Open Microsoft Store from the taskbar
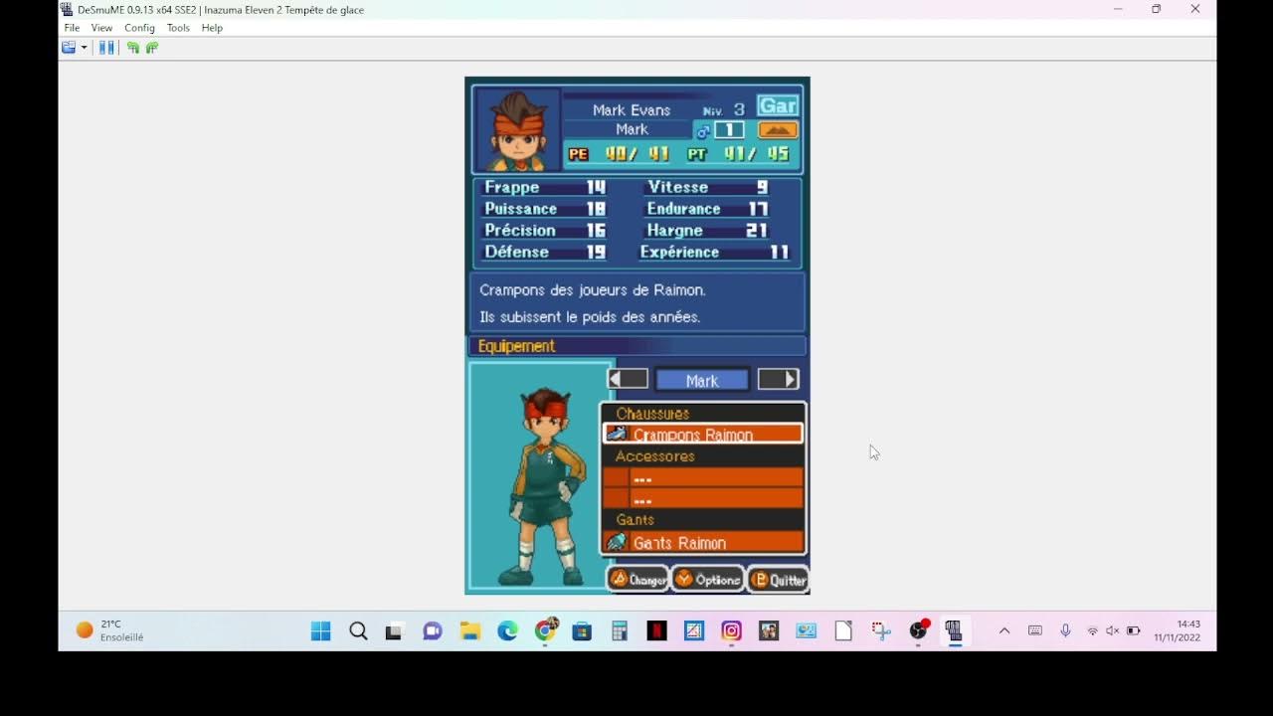 point(582,630)
